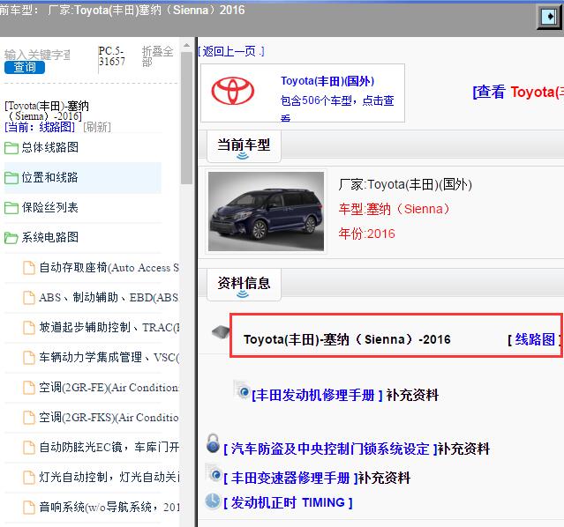Open 坡道起步辅助控制、TRAC entry
Screen dimensions: 564x527
[109, 328]
